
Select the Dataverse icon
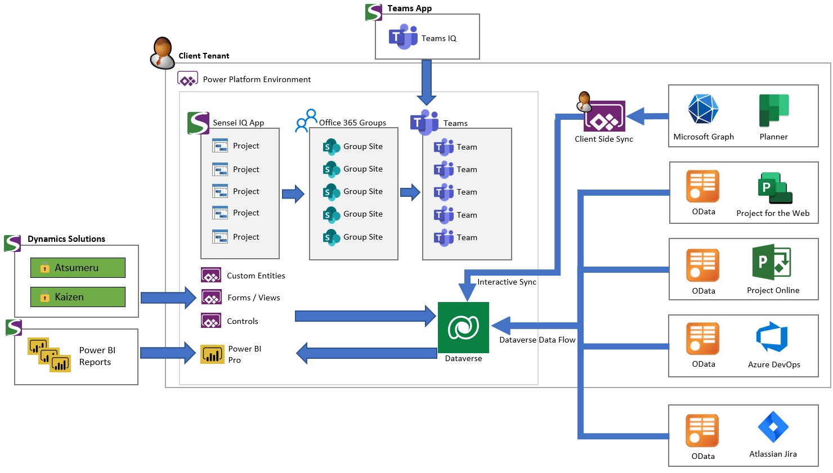(x=463, y=326)
